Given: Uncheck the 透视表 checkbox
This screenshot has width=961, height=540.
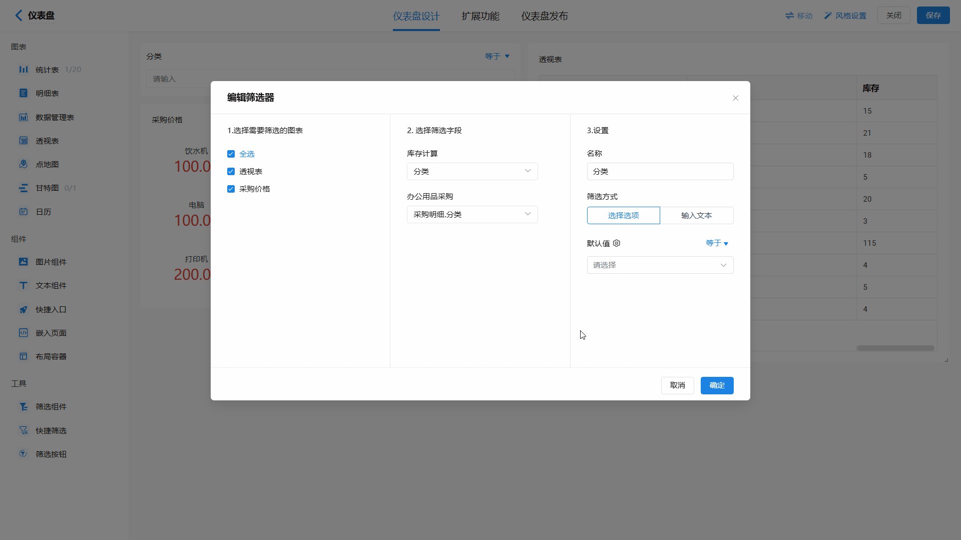Looking at the screenshot, I should [231, 171].
